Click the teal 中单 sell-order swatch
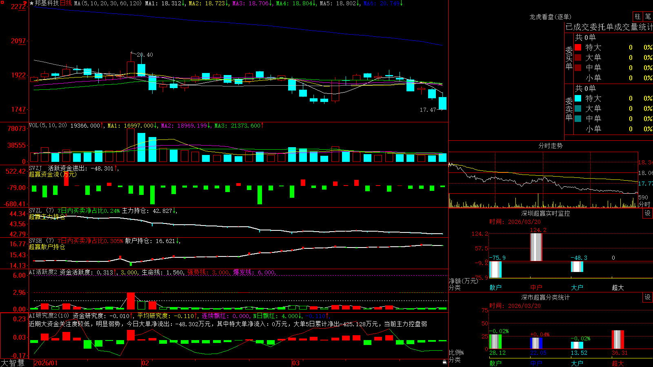This screenshot has width=653, height=367. tap(578, 119)
